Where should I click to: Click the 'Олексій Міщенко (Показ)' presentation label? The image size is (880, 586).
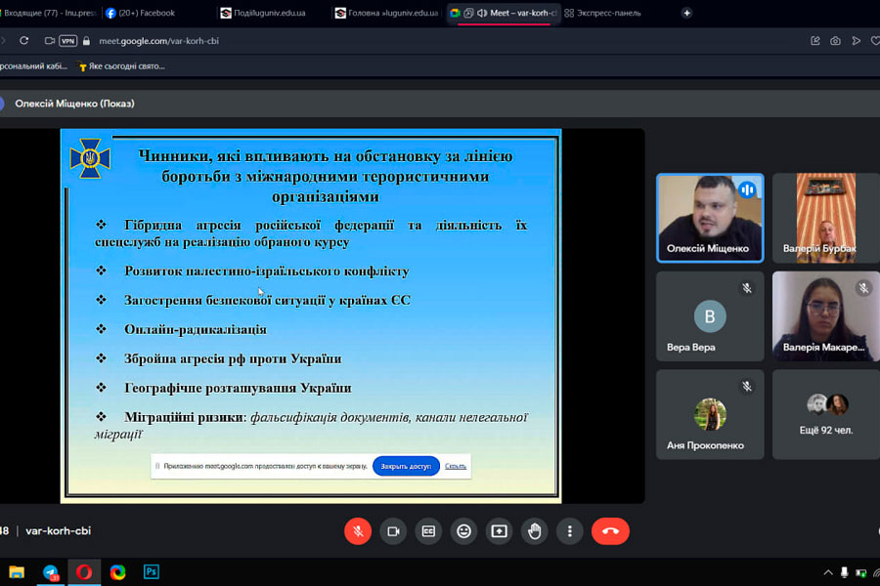coord(74,104)
